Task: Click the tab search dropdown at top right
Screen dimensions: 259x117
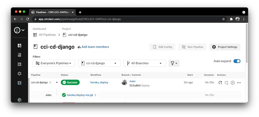Action: coord(244,12)
